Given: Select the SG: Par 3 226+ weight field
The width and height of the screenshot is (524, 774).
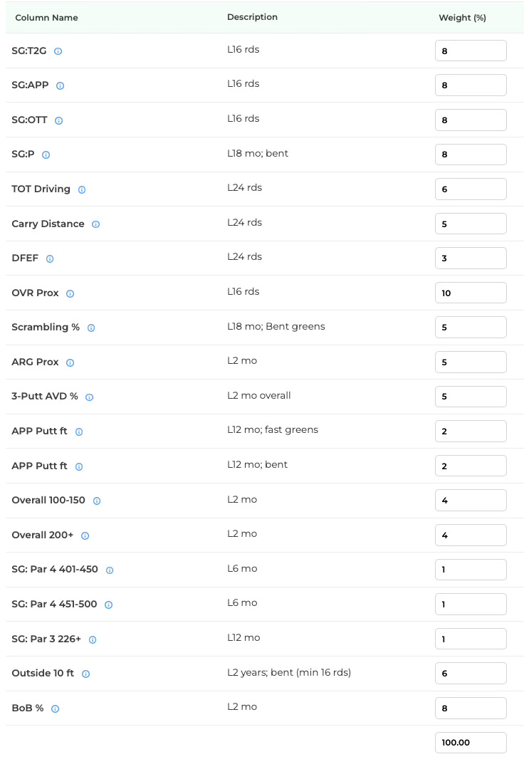Looking at the screenshot, I should click(471, 639).
